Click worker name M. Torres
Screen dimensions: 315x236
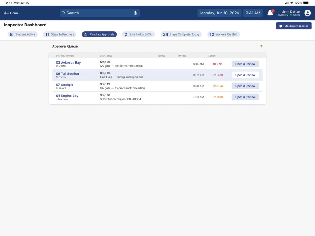tap(61, 77)
